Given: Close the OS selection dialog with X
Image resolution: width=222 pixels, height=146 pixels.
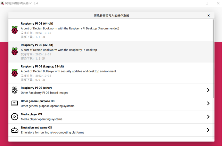Looking at the screenshot, I should click(x=209, y=16).
